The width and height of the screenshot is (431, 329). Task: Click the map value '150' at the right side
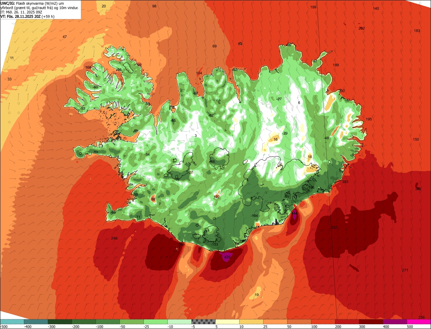(416, 139)
